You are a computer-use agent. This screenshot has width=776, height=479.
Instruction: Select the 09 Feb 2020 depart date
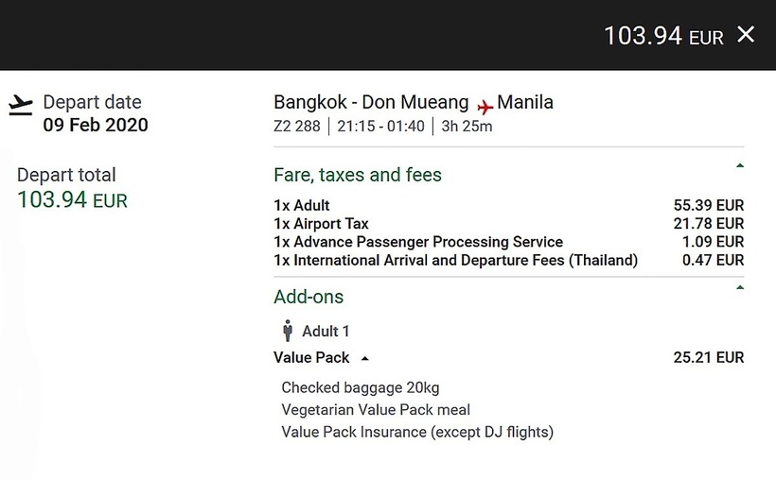click(x=96, y=125)
